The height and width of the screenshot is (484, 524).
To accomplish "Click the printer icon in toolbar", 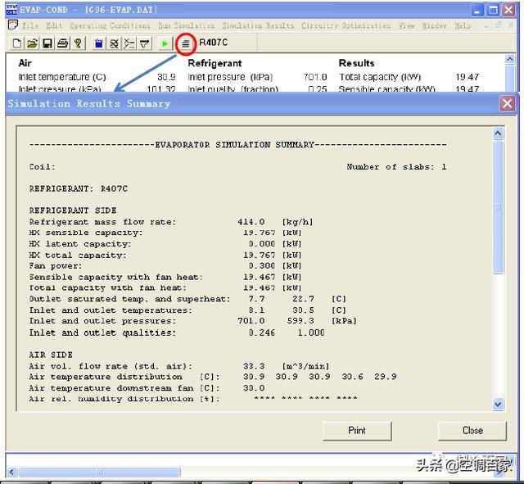I will tap(62, 43).
